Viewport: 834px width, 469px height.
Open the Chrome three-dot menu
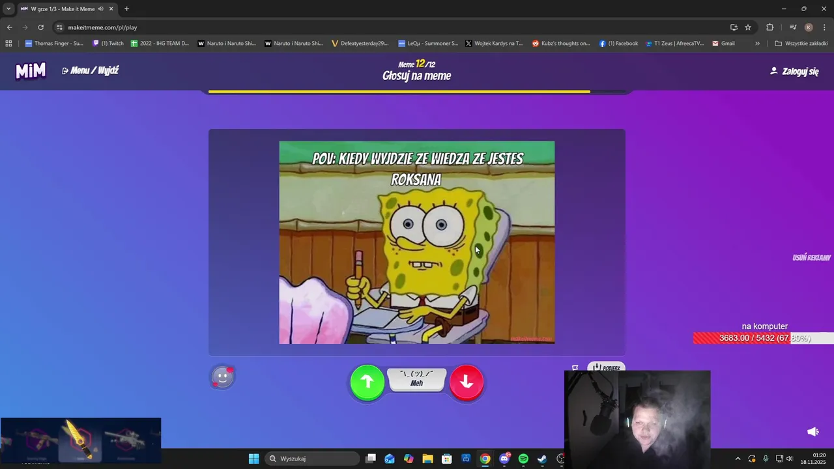[x=825, y=27]
